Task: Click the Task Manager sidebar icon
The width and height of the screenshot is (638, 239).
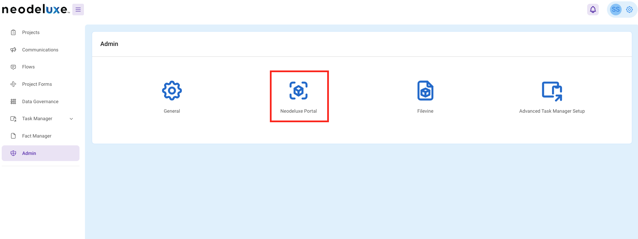Action: (13, 119)
